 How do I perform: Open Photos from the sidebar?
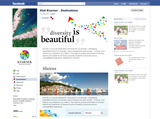[x=18, y=88]
